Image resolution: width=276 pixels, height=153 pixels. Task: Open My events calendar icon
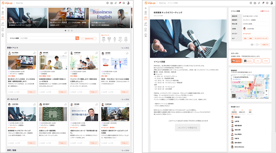click(x=104, y=39)
